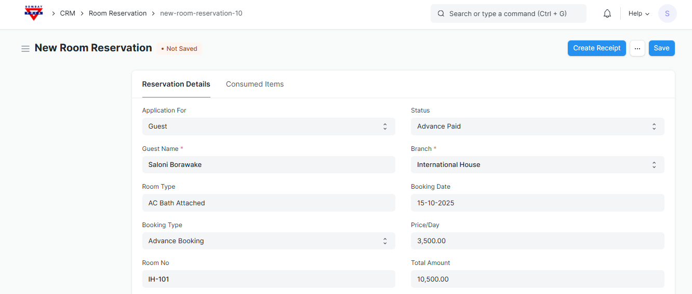This screenshot has height=294, width=692.
Task: Save the room reservation
Action: pyautogui.click(x=661, y=48)
